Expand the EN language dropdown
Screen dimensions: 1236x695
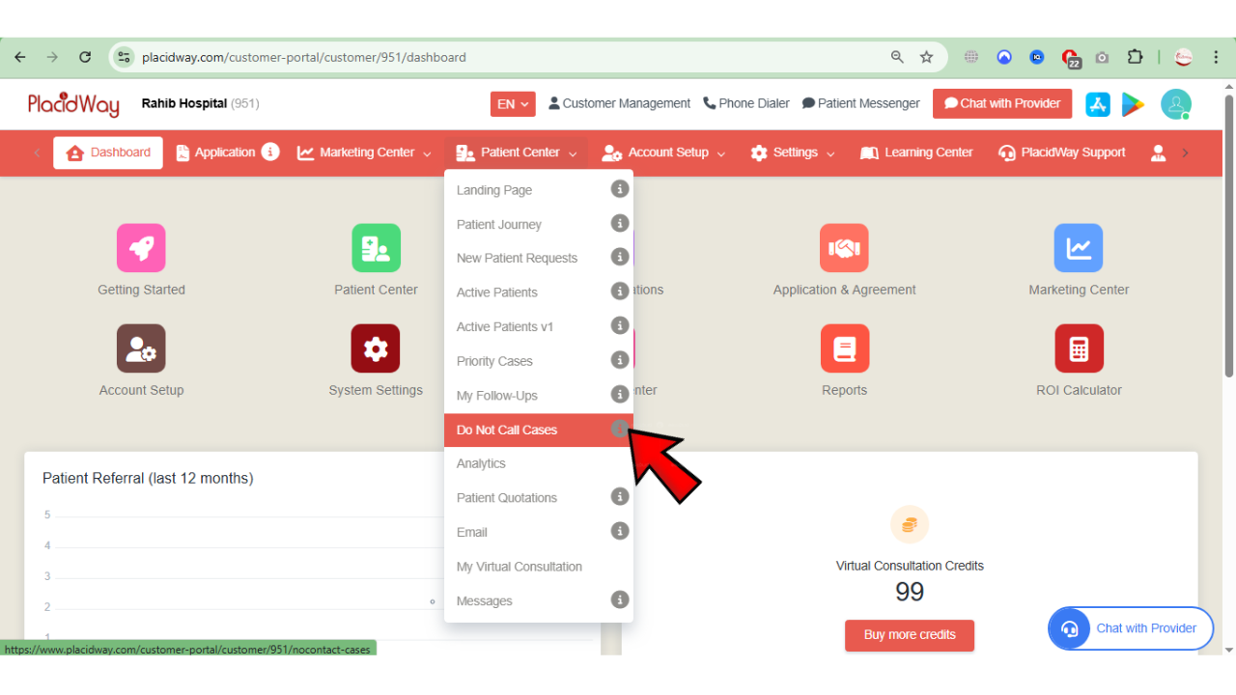(x=512, y=103)
